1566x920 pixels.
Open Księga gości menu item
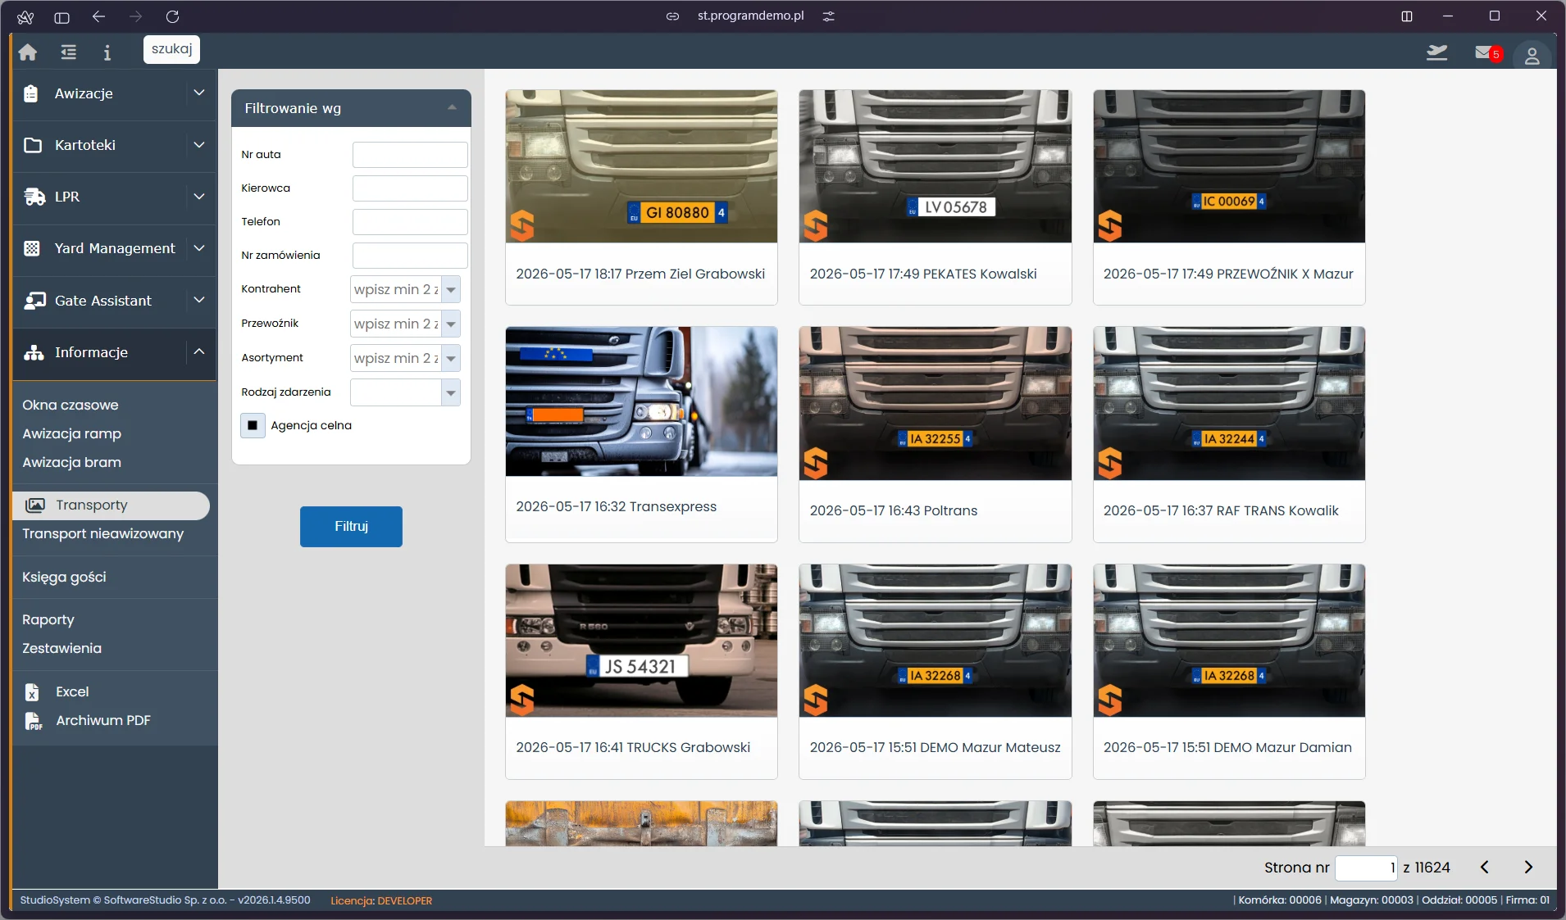pyautogui.click(x=65, y=577)
